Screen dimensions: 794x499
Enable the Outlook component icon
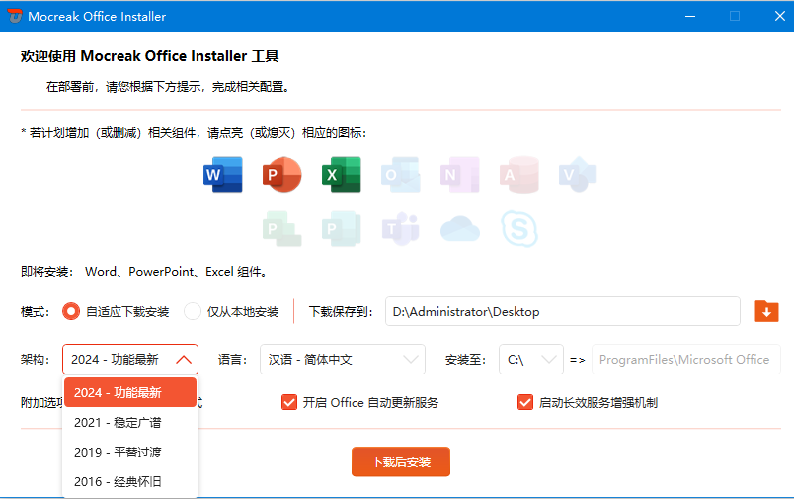click(401, 175)
